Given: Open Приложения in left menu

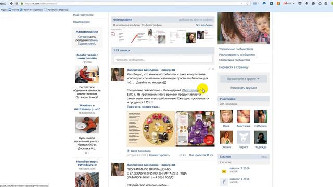Looking at the screenshot, I should pos(82,22).
